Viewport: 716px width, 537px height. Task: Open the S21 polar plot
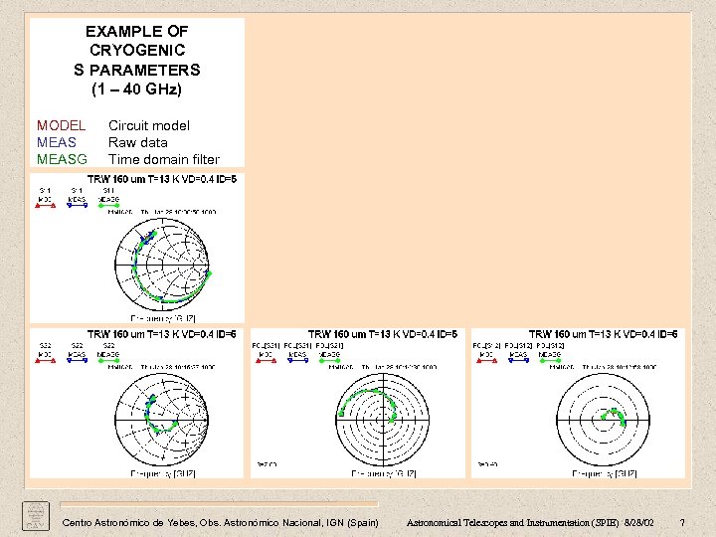pyautogui.click(x=383, y=420)
